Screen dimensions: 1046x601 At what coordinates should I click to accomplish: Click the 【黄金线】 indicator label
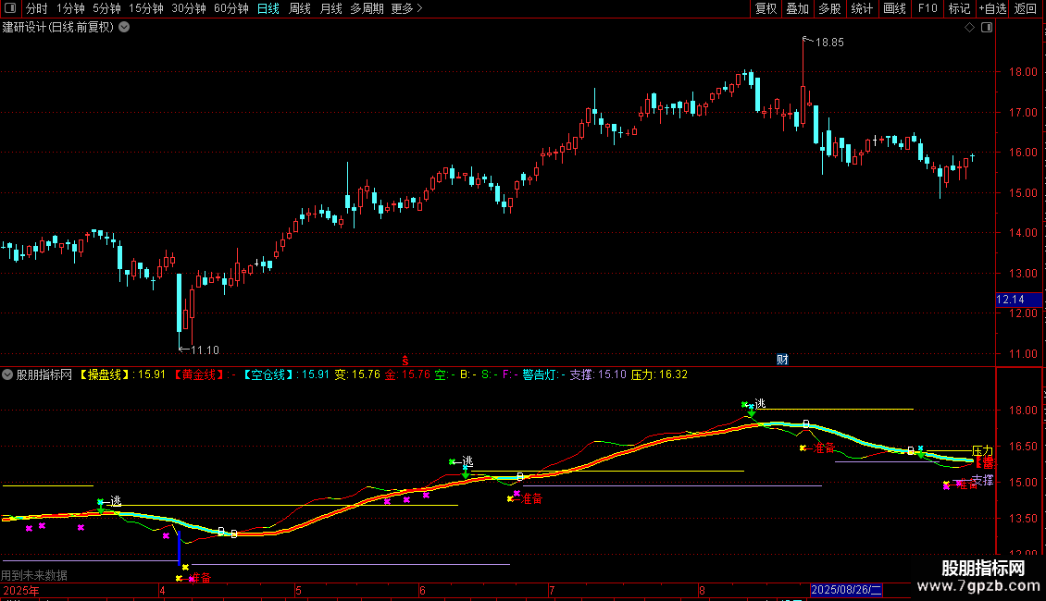[x=198, y=375]
